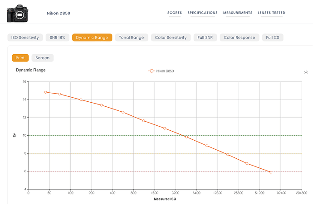313x204 pixels.
Task: Click the 16 y-axis label
Action: coord(24,81)
